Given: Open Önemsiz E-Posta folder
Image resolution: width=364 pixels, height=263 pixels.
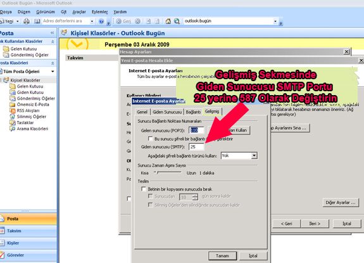Looking at the screenshot, I should click(x=33, y=105).
